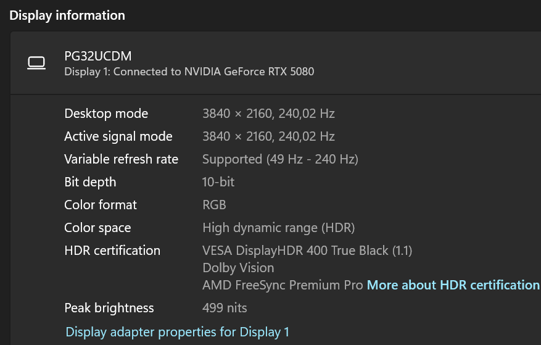Image resolution: width=541 pixels, height=345 pixels.
Task: Click the Color space label
Action: (x=97, y=228)
